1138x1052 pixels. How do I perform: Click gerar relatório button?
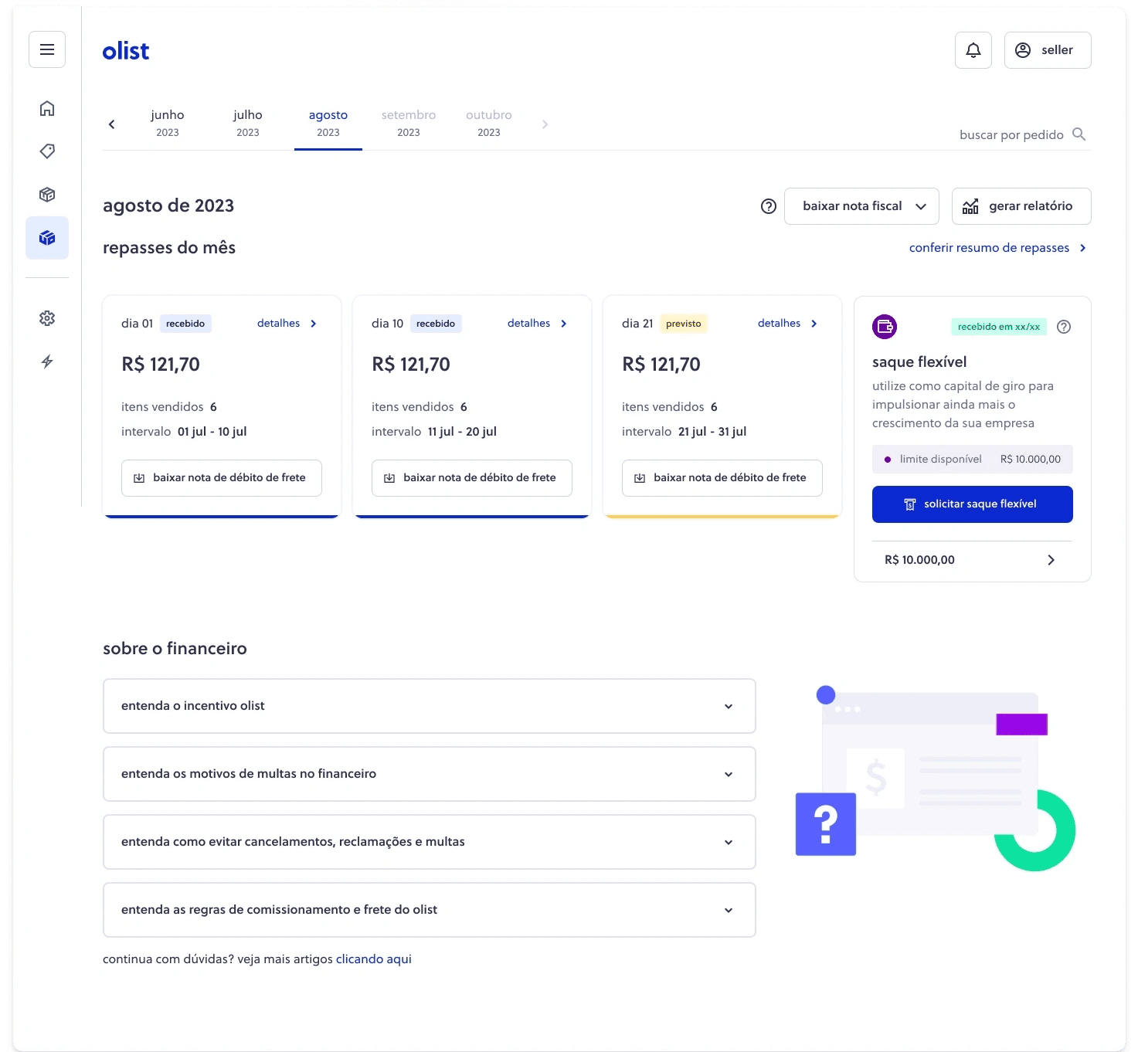click(x=1021, y=206)
